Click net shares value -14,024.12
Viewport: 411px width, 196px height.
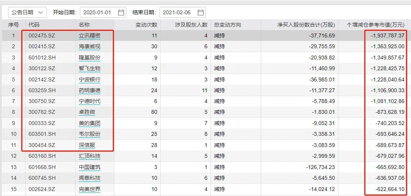(x=322, y=189)
